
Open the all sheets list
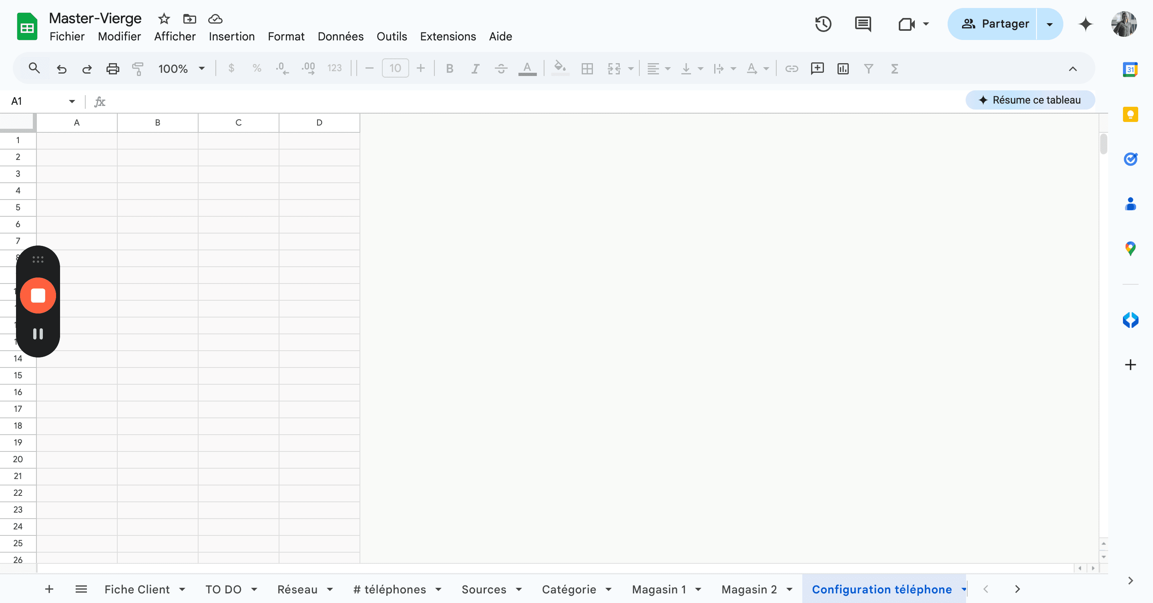pyautogui.click(x=81, y=589)
